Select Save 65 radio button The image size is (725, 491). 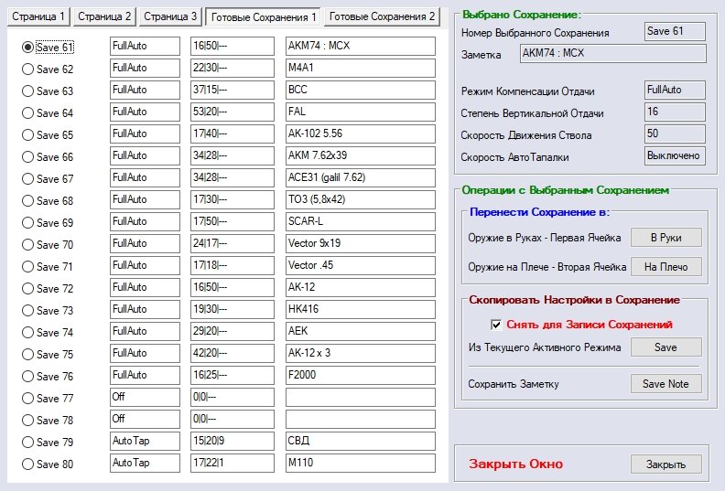point(48,135)
